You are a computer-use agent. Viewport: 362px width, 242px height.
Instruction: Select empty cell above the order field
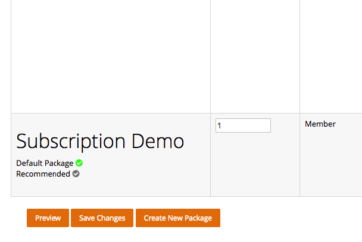tap(255, 56)
